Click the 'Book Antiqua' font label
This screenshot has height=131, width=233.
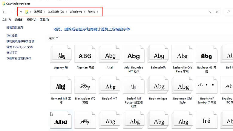point(158,99)
